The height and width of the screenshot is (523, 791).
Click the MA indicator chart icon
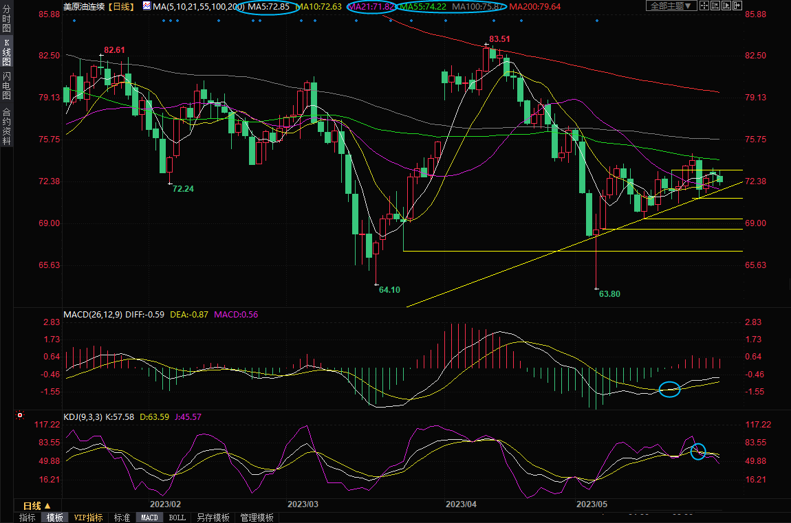tap(147, 6)
